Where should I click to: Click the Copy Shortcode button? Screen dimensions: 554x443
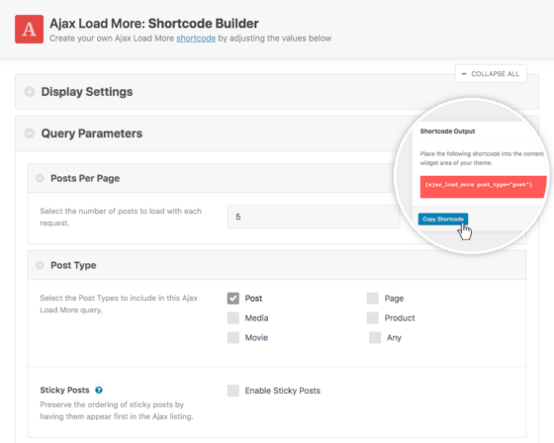[x=443, y=219]
